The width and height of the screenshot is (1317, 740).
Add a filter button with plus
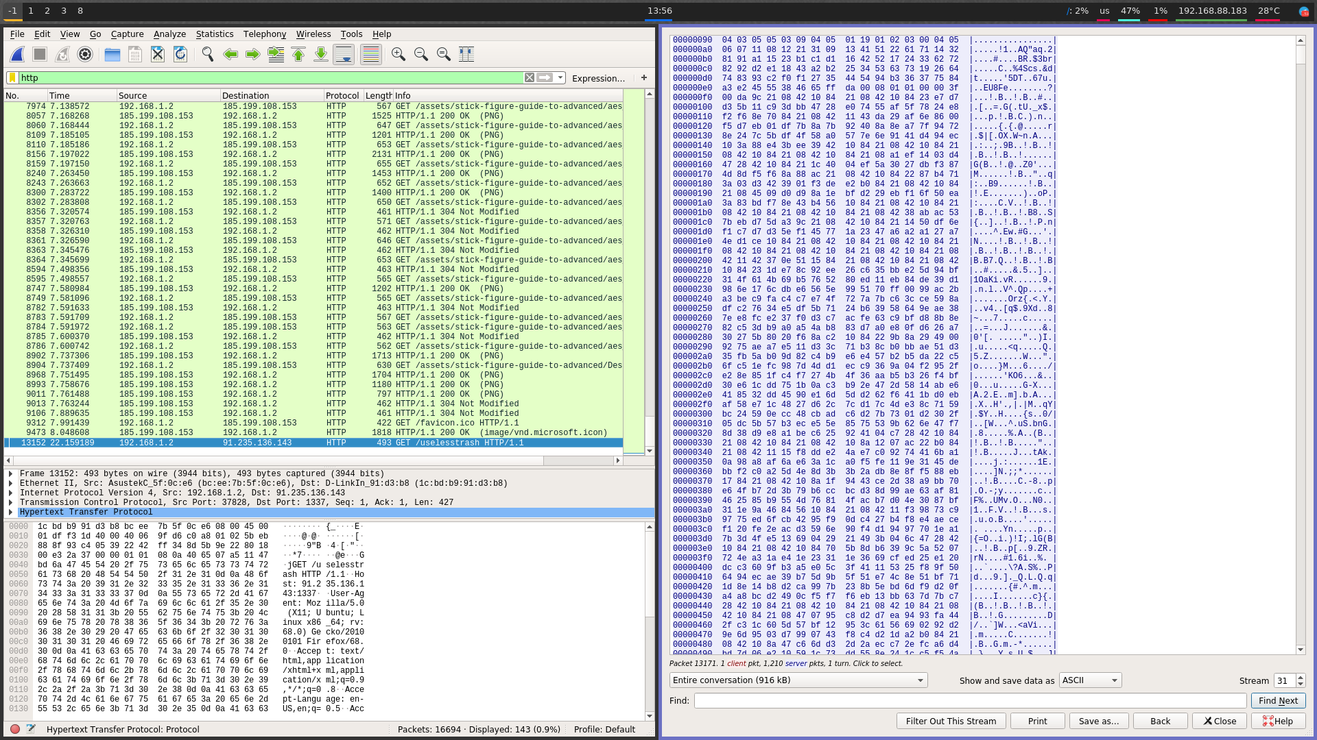point(644,77)
